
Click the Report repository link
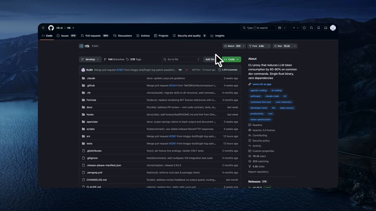pyautogui.click(x=258, y=172)
